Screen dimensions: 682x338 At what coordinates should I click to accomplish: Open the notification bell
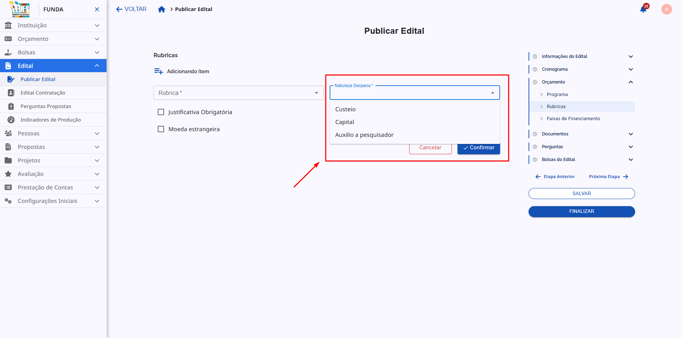(643, 9)
